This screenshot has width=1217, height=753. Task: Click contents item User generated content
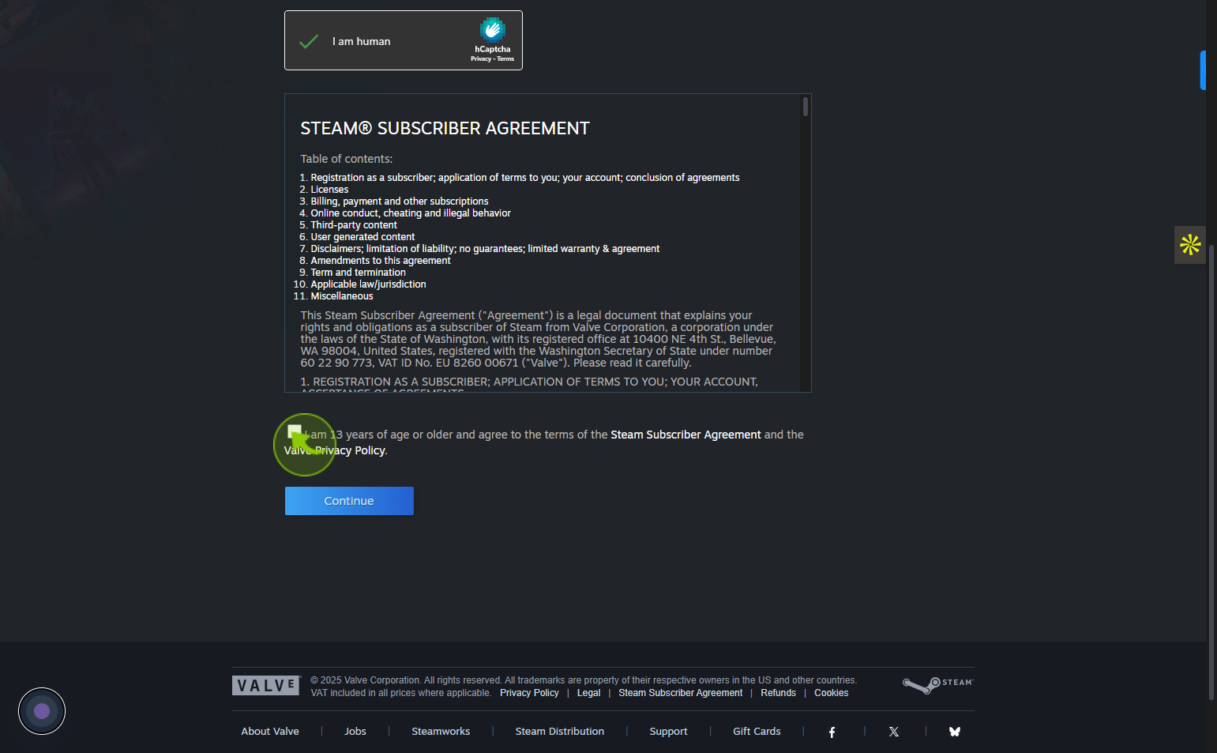[362, 237]
